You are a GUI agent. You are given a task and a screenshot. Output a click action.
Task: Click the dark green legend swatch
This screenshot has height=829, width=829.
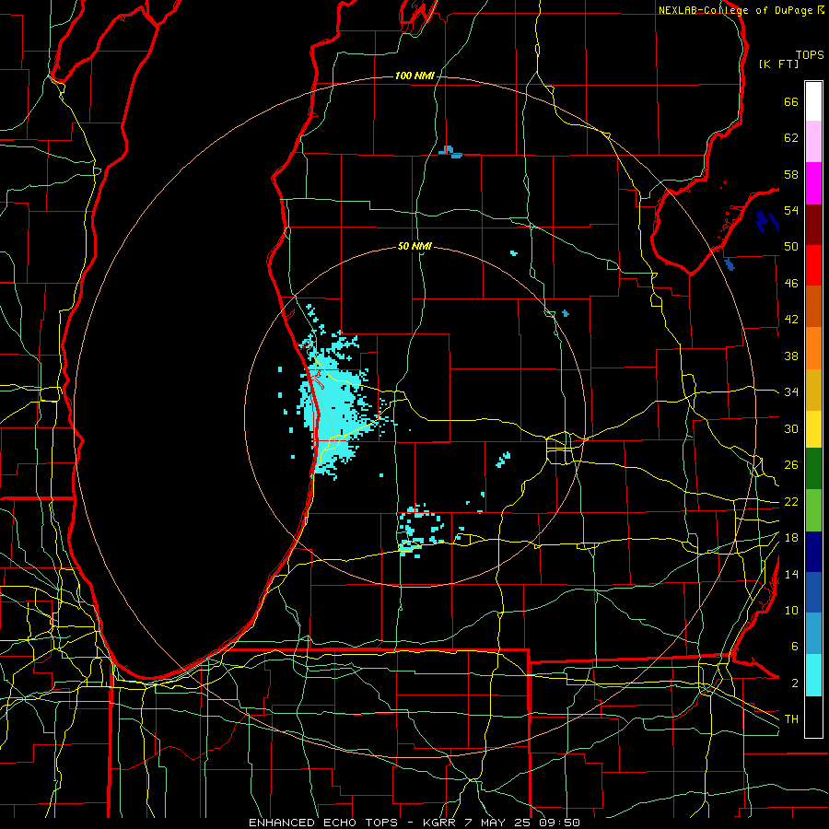[813, 469]
